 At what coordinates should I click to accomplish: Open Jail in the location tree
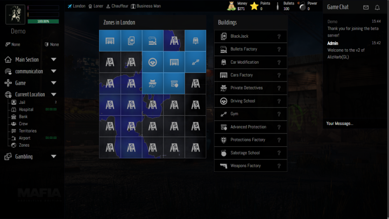click(22, 102)
